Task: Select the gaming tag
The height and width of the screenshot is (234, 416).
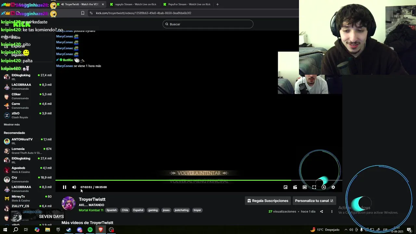Action: tap(153, 210)
